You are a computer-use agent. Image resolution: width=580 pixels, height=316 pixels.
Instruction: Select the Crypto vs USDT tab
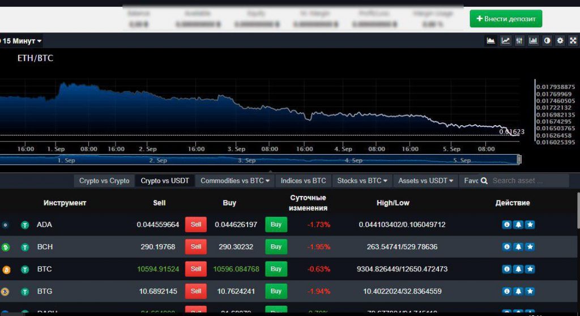pyautogui.click(x=165, y=181)
